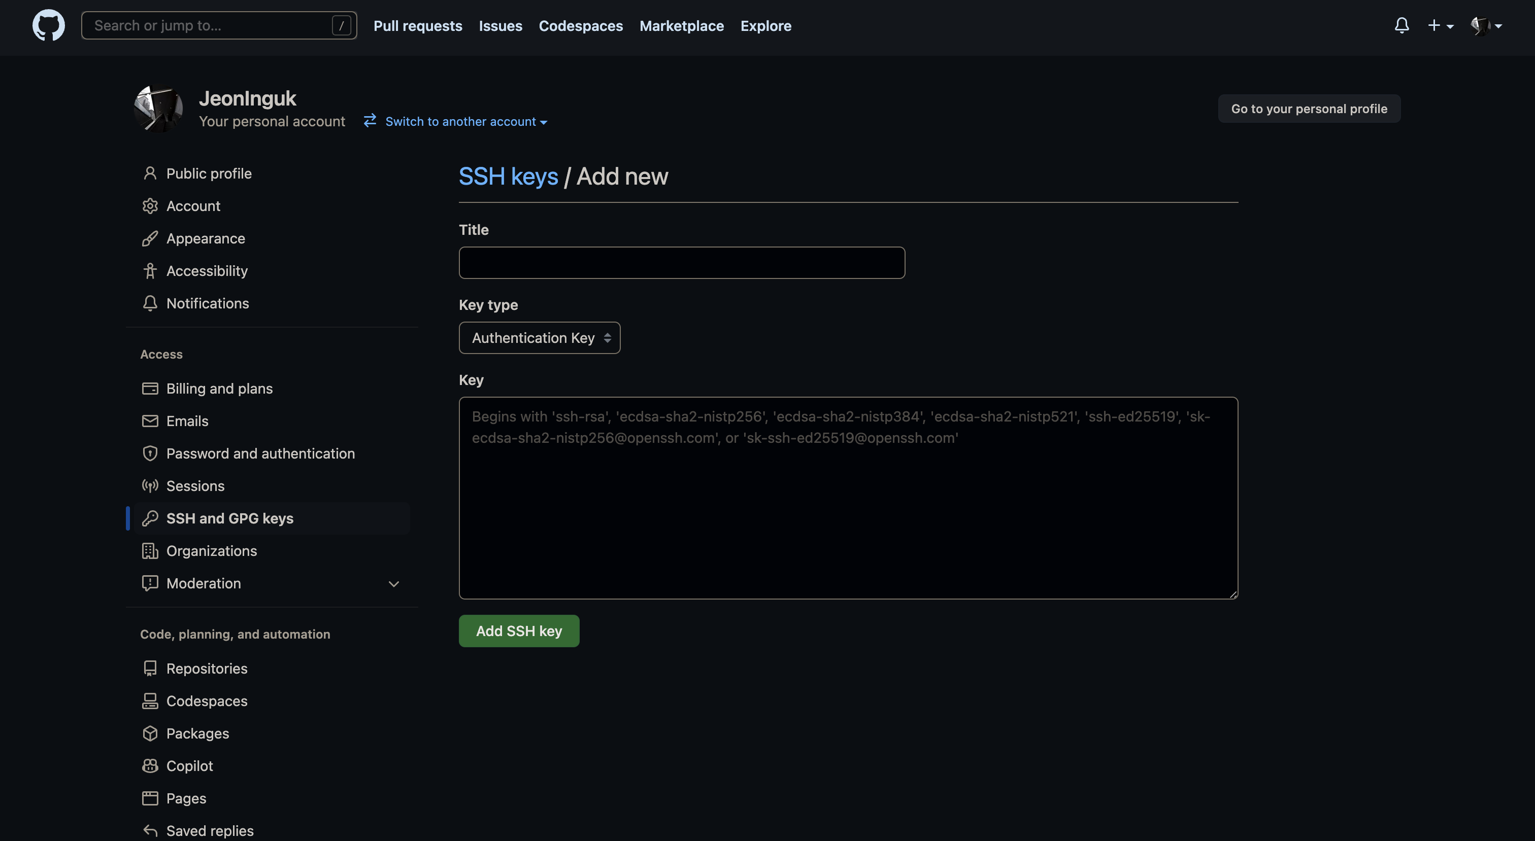Open Marketplace in top navigation
Viewport: 1535px width, 841px height.
(x=681, y=25)
